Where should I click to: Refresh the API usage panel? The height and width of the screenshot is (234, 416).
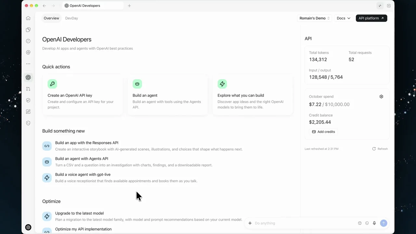click(380, 149)
